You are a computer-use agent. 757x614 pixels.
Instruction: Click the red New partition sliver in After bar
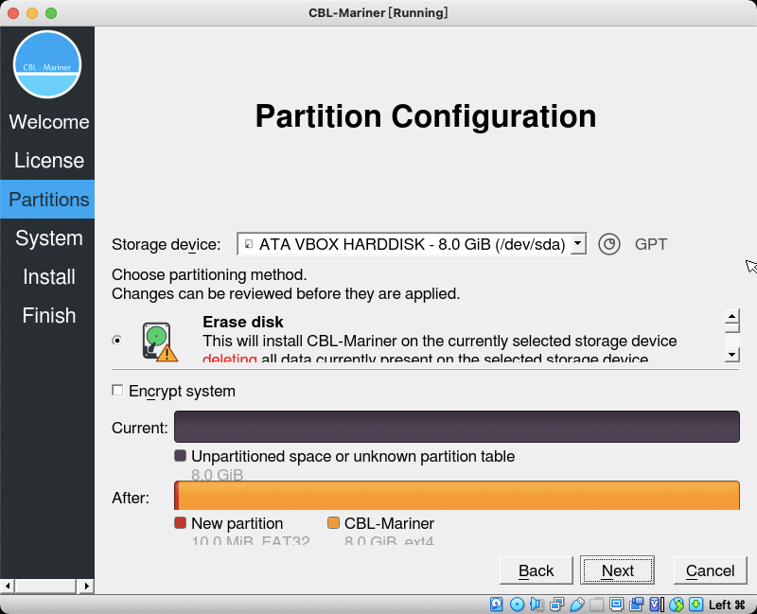tap(177, 495)
